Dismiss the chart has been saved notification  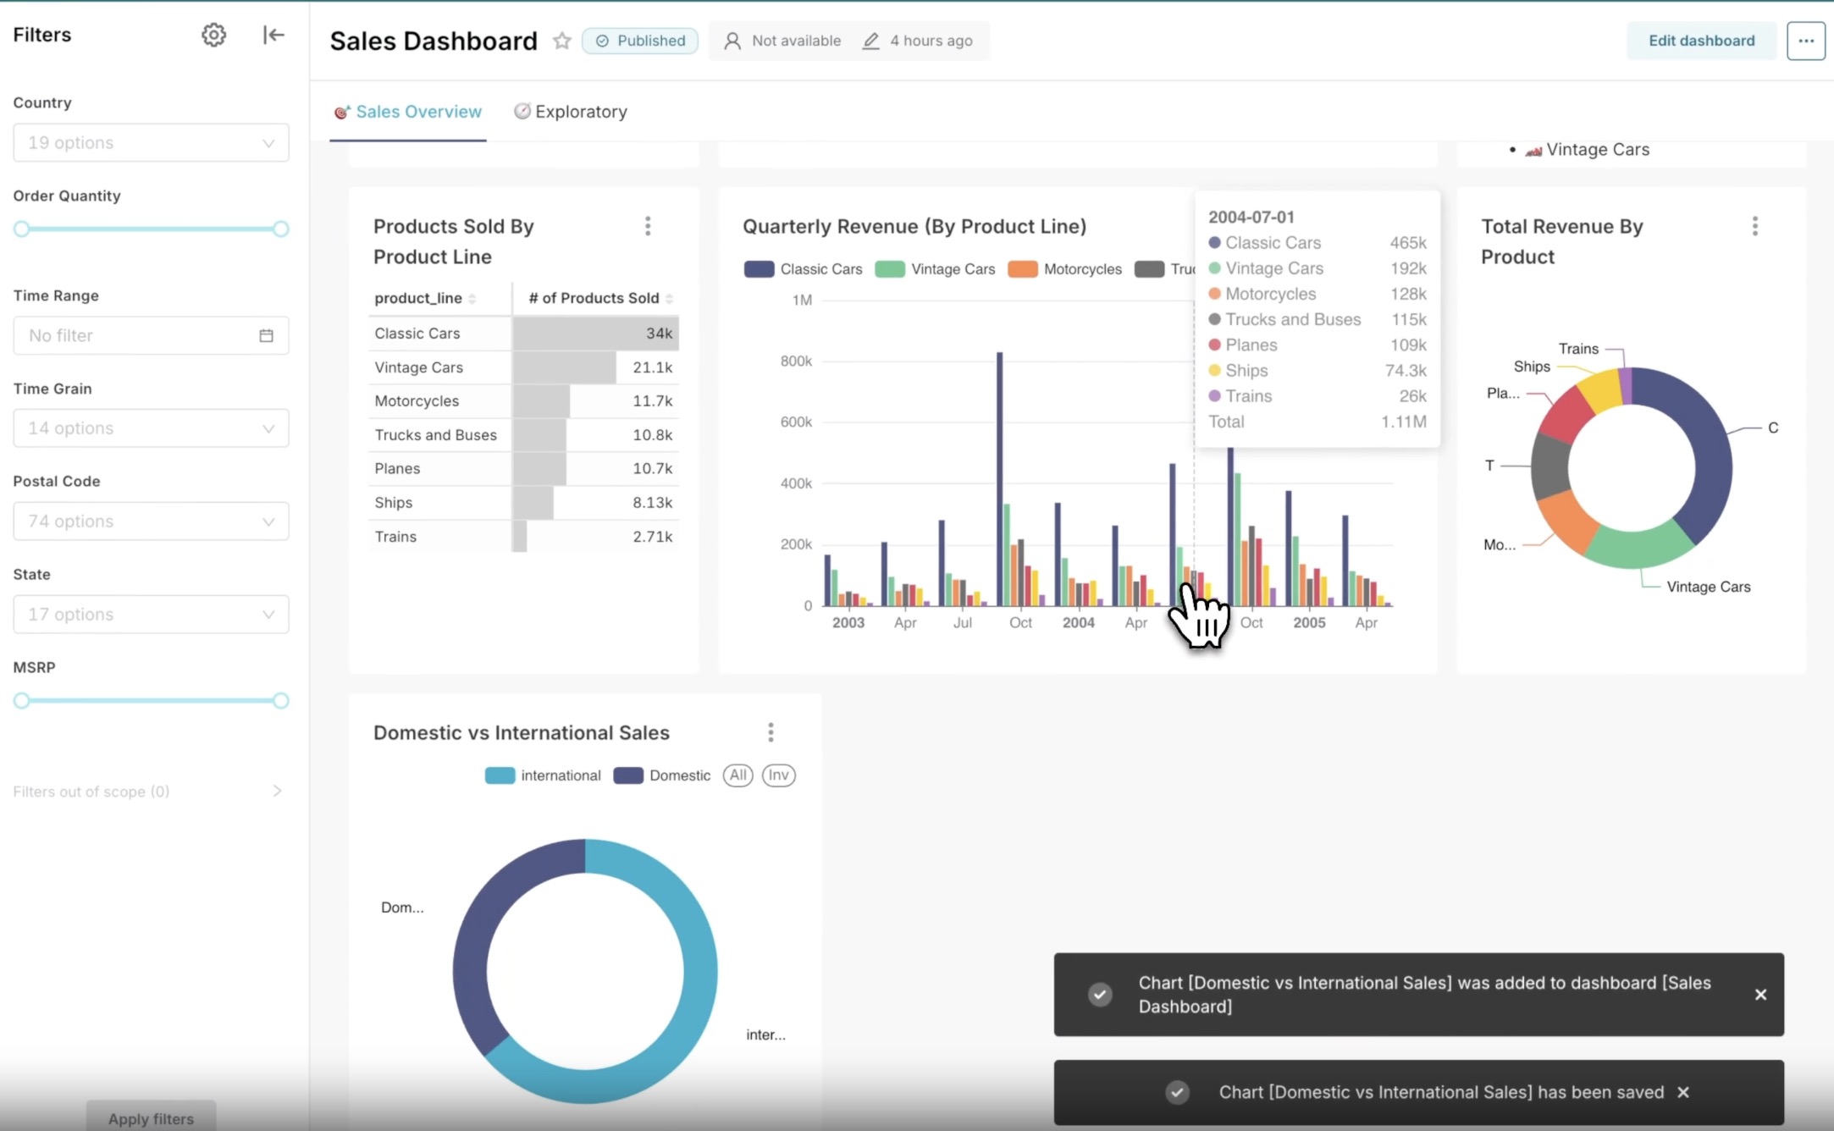pyautogui.click(x=1683, y=1092)
